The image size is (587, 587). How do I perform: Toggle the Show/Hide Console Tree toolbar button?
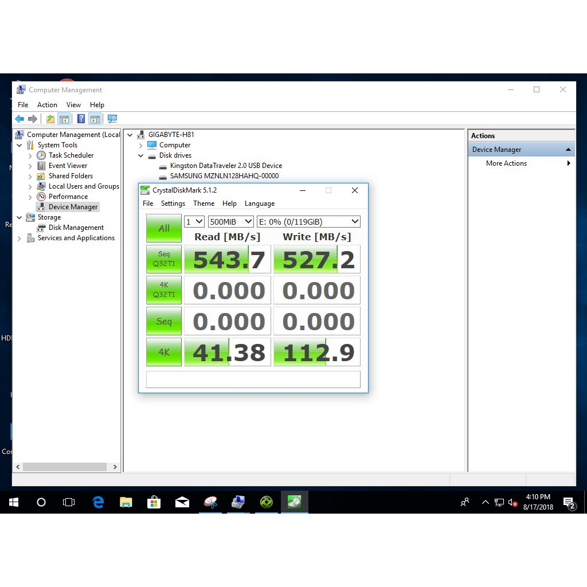pos(64,119)
